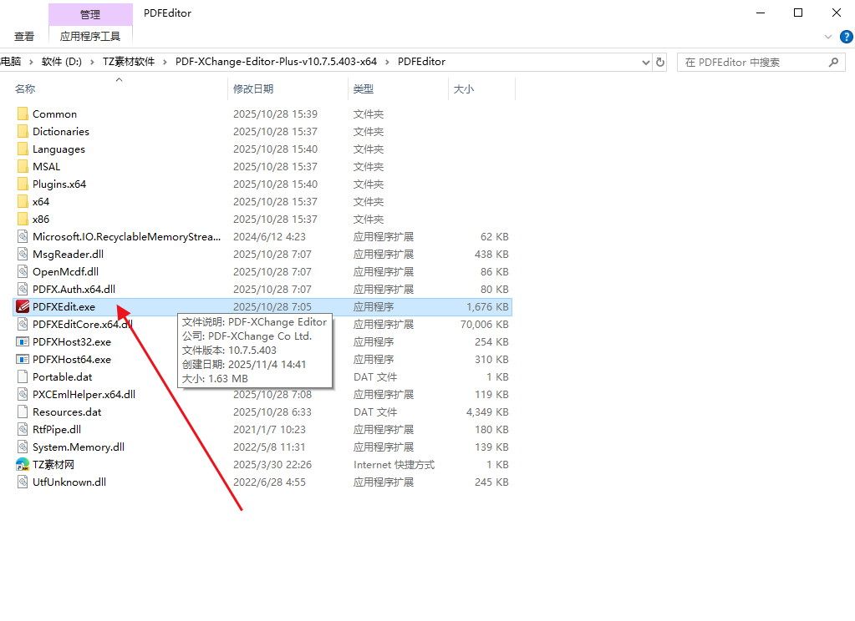Click the System.Memory.dll file icon
The image size is (855, 621).
[23, 447]
